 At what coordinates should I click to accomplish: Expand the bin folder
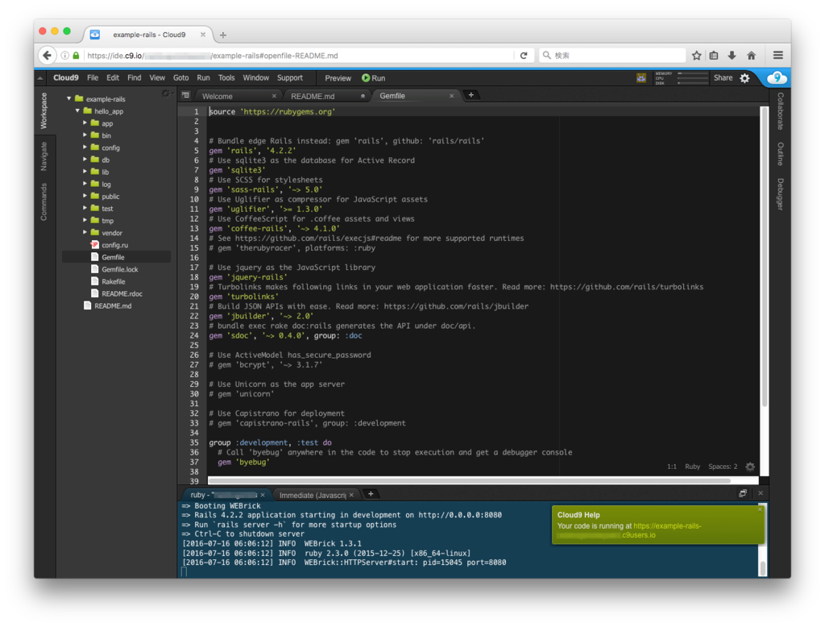(85, 135)
